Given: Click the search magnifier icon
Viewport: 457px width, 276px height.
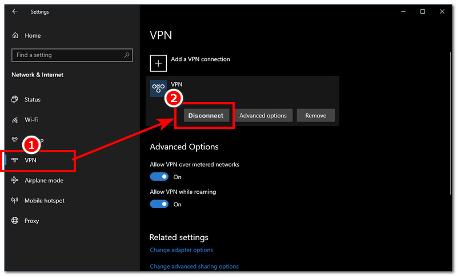Looking at the screenshot, I should tap(127, 55).
